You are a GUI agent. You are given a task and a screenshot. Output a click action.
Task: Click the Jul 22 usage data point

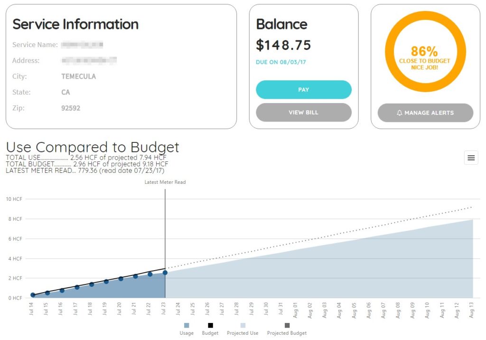tap(150, 274)
